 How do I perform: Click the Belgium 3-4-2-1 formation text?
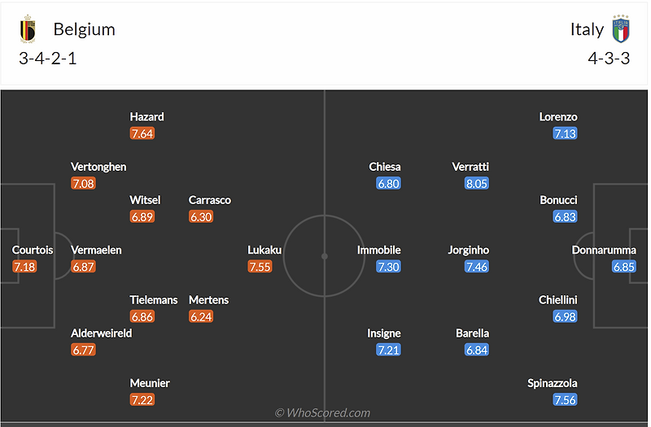tap(48, 59)
